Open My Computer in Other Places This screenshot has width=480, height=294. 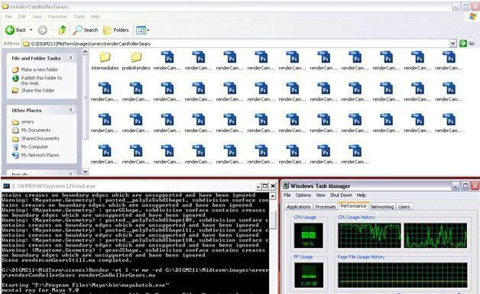[34, 147]
